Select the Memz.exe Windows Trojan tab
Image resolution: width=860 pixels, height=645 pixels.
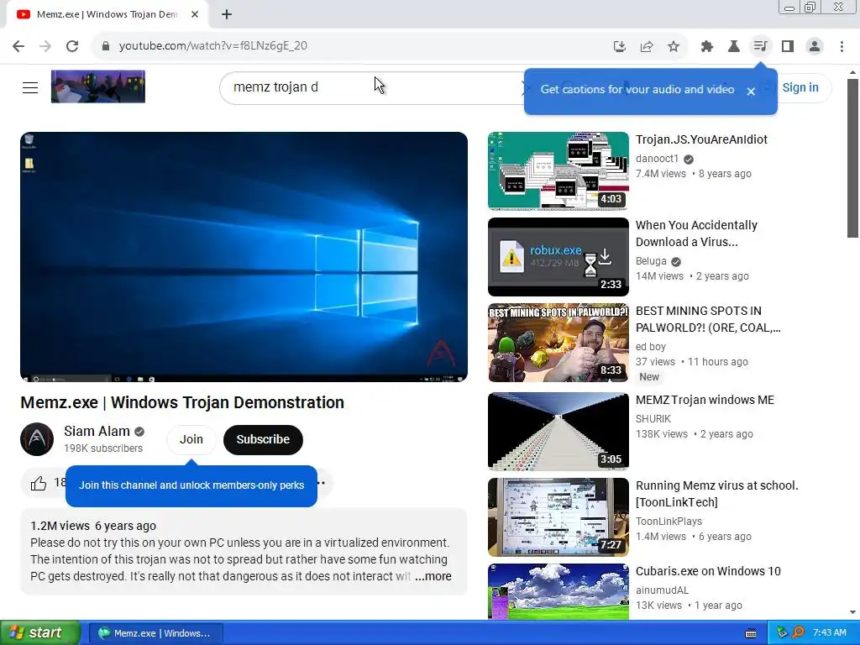[107, 14]
